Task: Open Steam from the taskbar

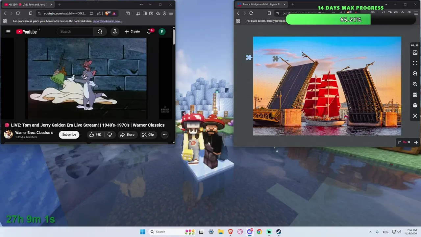Action: (x=279, y=232)
